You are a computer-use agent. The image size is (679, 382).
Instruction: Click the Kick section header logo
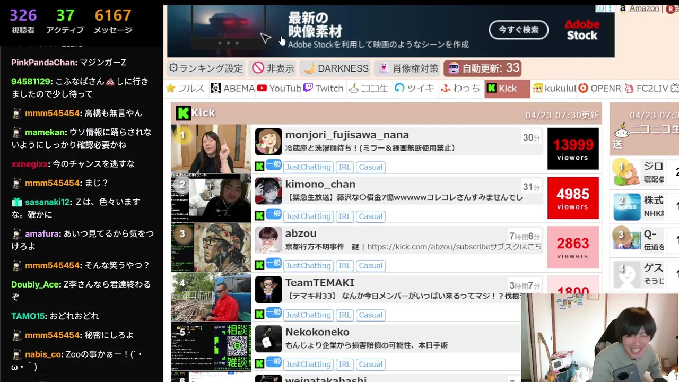click(x=183, y=113)
